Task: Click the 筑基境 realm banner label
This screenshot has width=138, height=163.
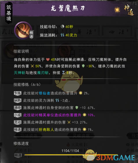Action: coord(9,13)
